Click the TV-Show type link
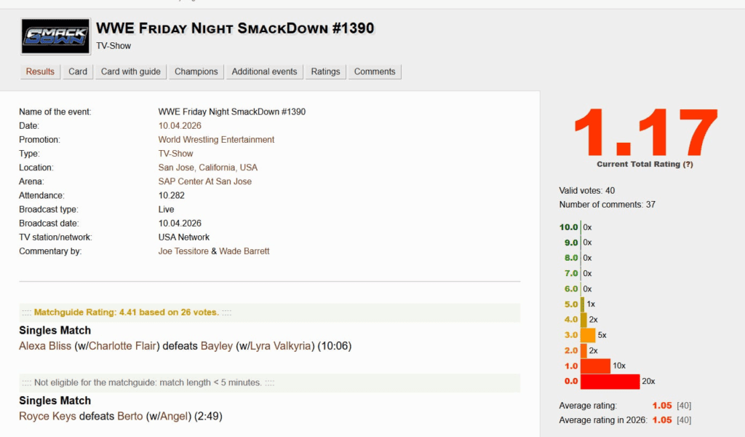Image resolution: width=745 pixels, height=437 pixels. coord(175,154)
